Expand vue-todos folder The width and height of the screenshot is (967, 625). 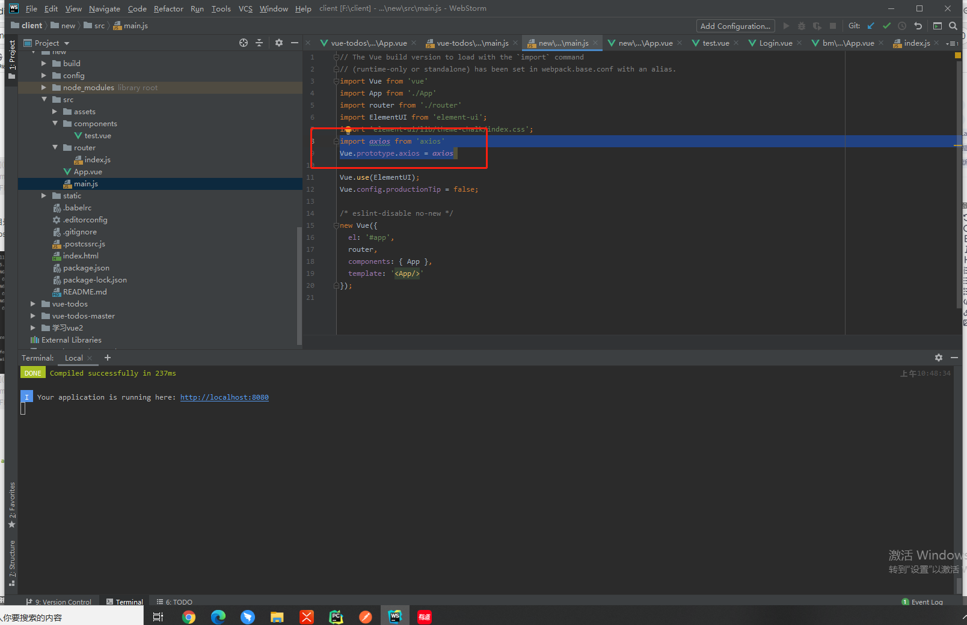point(32,303)
